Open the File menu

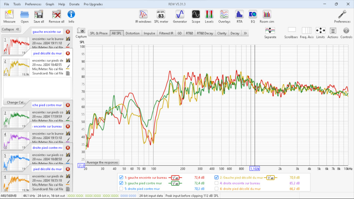tap(7, 4)
